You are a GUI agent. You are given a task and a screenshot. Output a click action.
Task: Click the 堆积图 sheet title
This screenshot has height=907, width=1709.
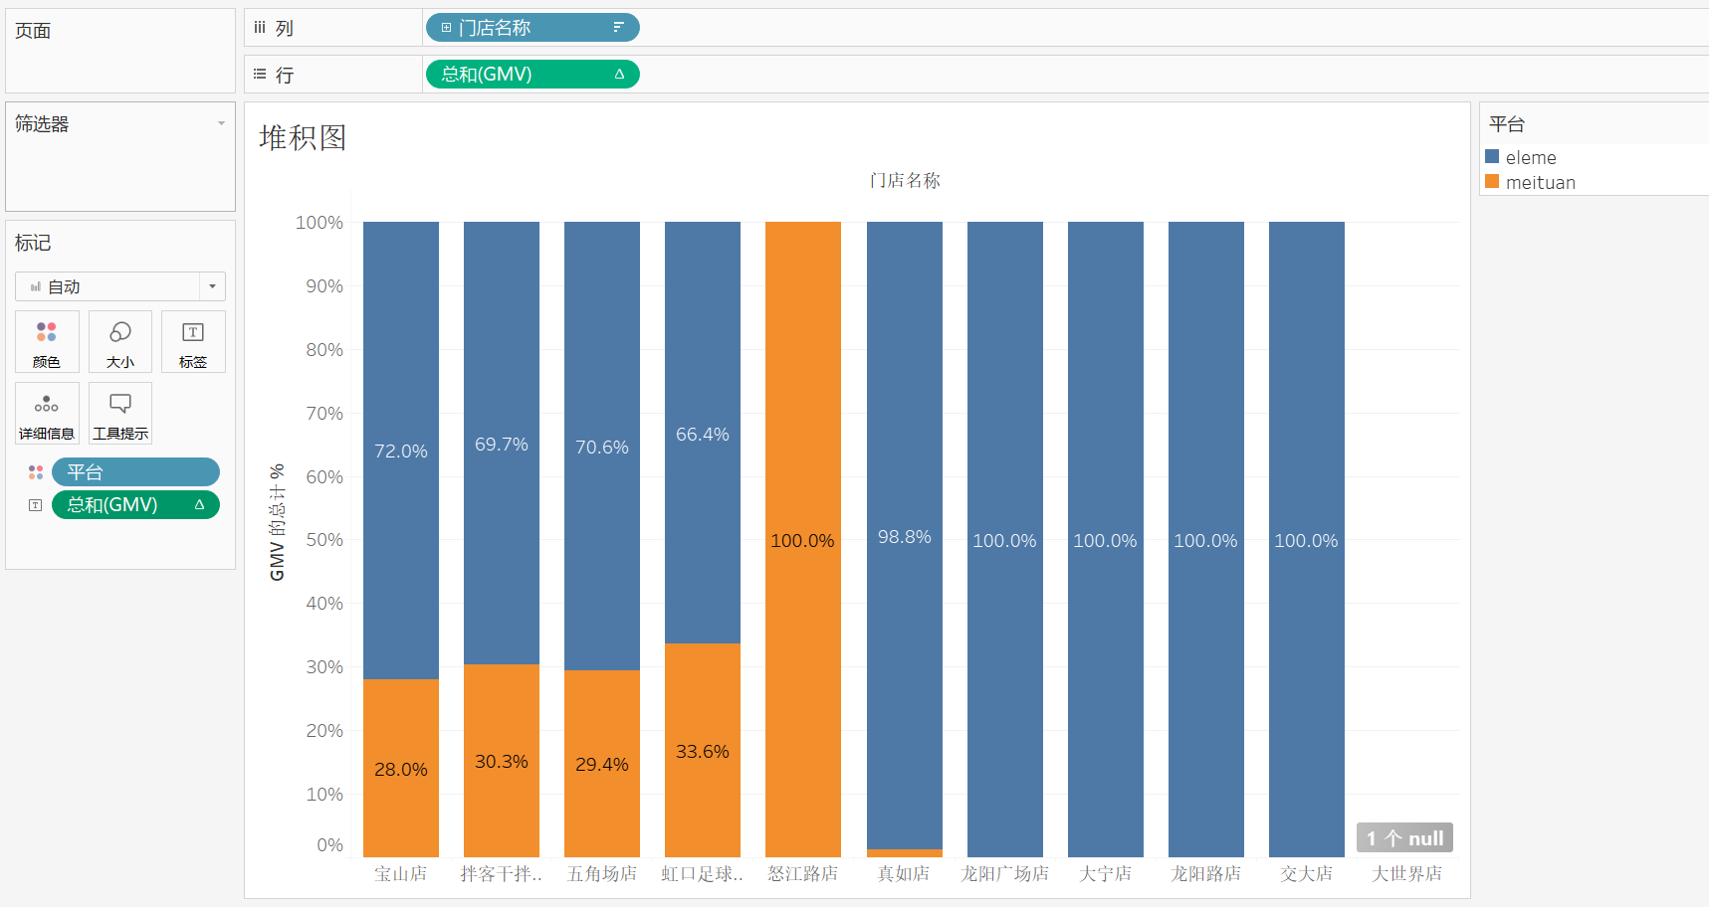(x=303, y=137)
